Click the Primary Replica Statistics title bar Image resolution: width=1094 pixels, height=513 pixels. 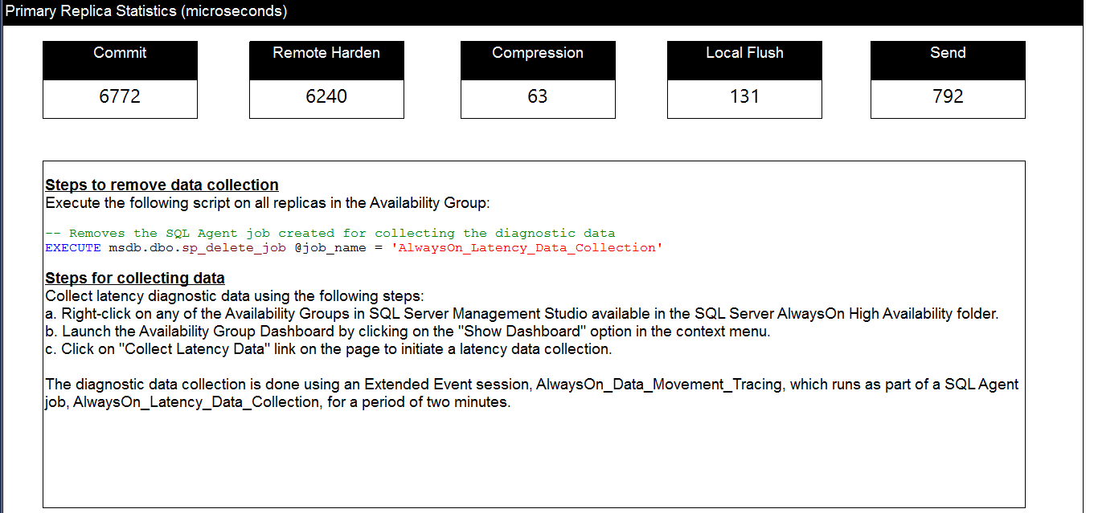146,11
